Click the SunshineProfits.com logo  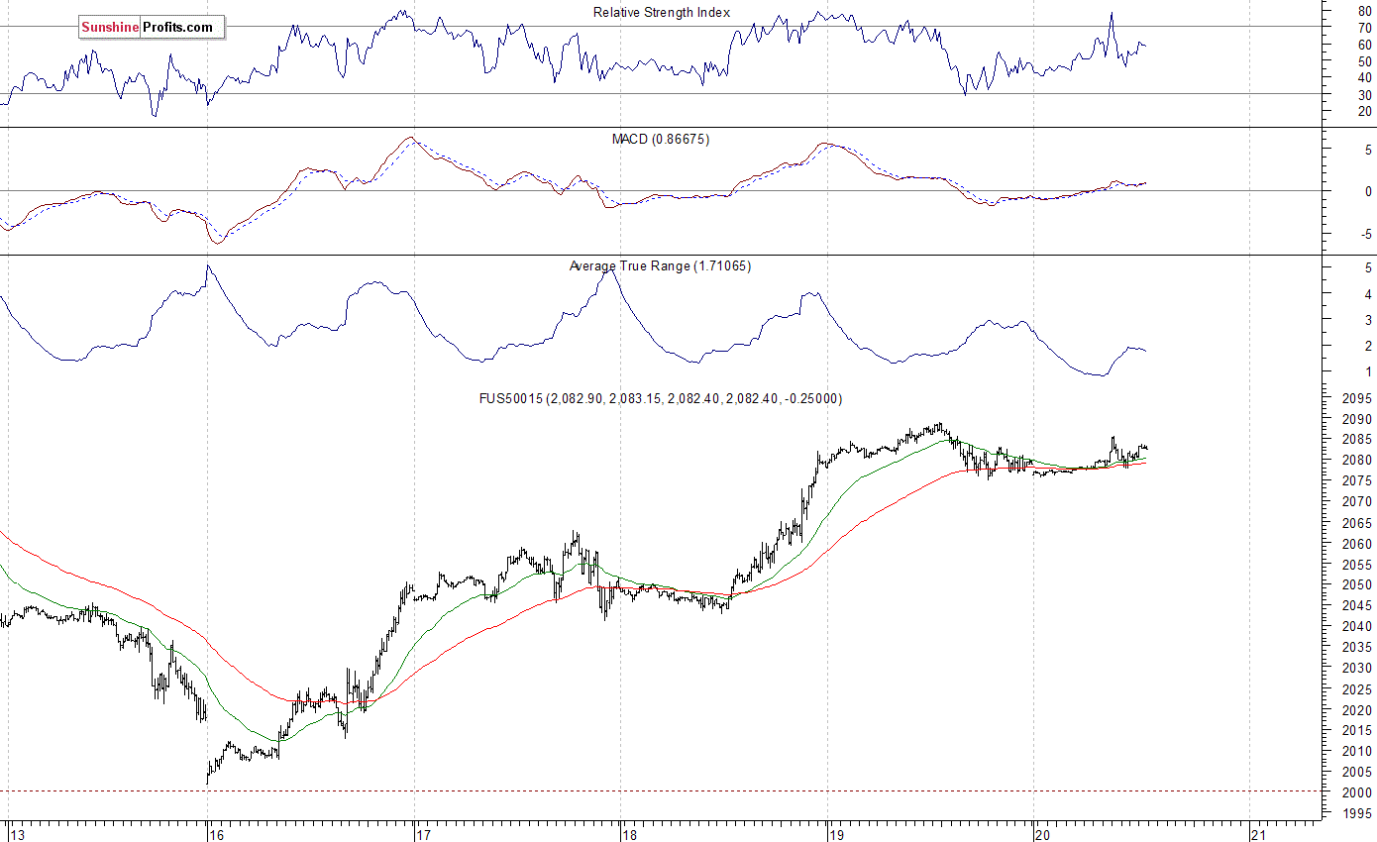tap(152, 27)
